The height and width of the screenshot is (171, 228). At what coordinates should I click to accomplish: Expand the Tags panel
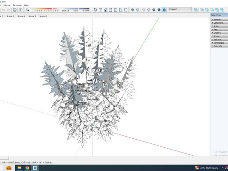coord(219,29)
